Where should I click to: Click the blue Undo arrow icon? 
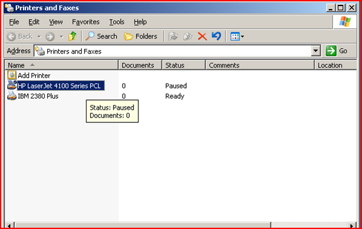(216, 36)
